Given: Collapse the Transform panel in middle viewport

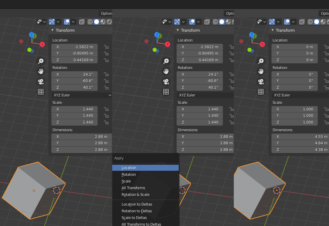Looking at the screenshot, I should [178, 30].
